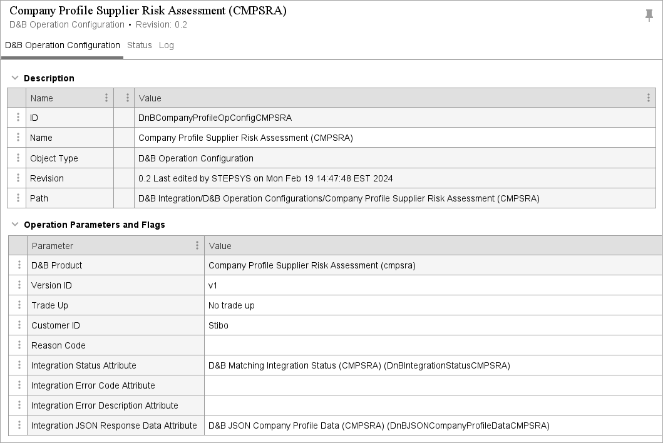Switch to the Log tab

click(x=167, y=45)
